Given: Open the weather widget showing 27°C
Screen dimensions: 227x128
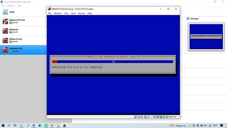Looking at the screenshot, I should point(176,126).
